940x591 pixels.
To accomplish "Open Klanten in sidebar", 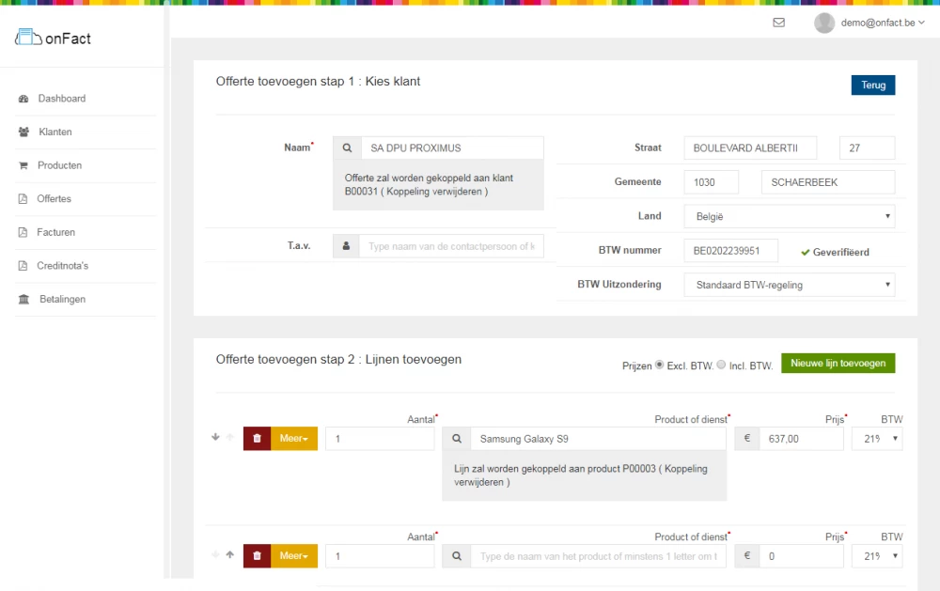I will 55,132.
